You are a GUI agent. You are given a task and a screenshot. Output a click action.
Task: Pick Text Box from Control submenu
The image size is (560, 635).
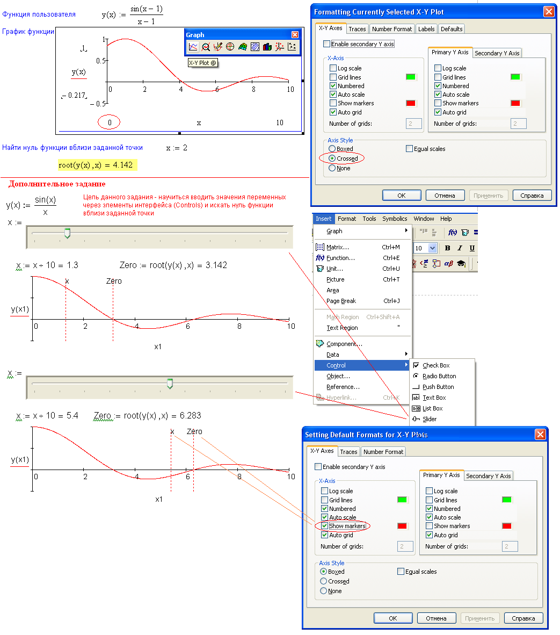tap(442, 398)
